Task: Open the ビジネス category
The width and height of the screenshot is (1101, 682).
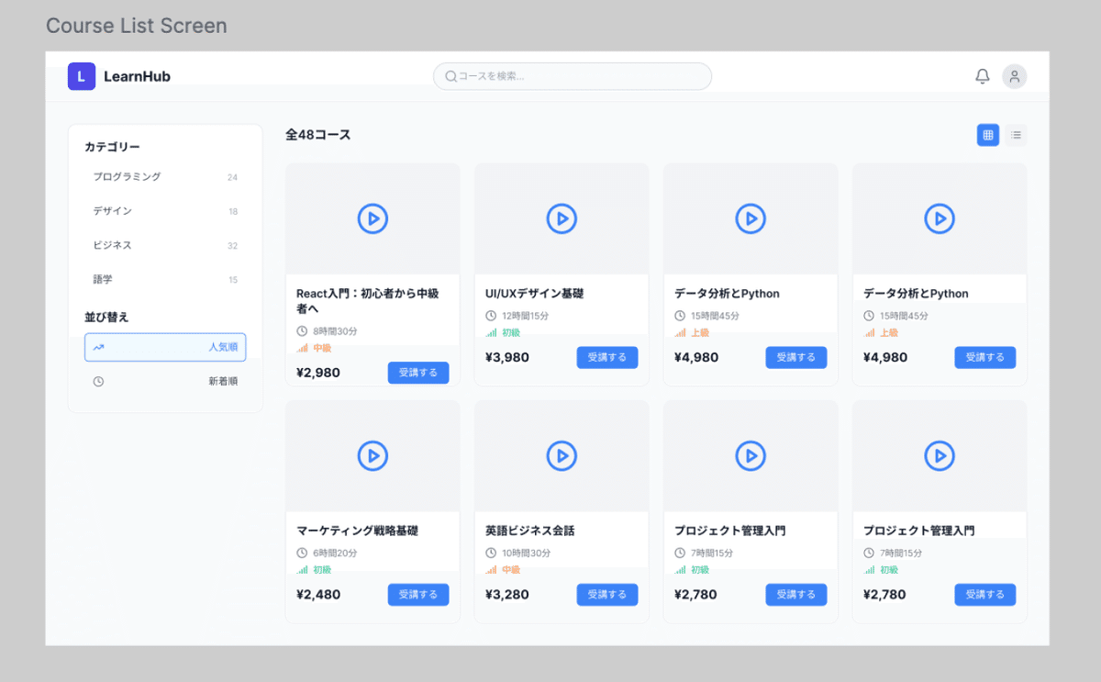Action: click(x=165, y=244)
